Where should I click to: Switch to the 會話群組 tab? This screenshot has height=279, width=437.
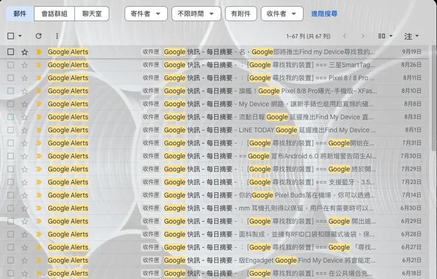[54, 14]
